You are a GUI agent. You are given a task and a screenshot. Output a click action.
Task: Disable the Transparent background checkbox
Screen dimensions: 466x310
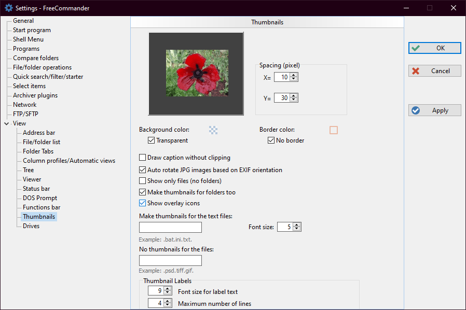pyautogui.click(x=152, y=140)
